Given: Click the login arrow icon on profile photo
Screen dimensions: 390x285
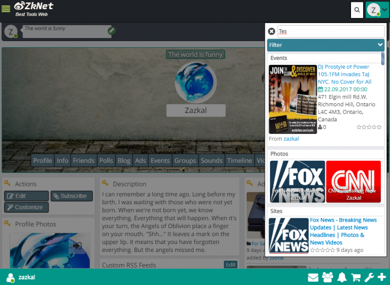Looking at the screenshot, I should point(78,246).
